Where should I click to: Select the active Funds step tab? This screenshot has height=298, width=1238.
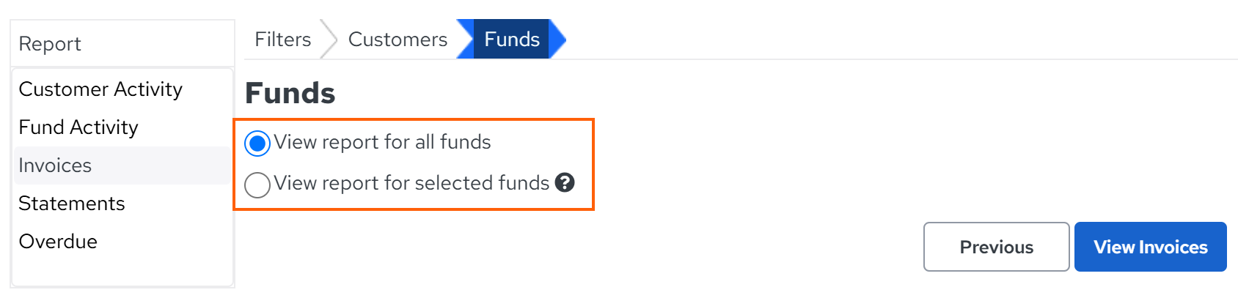click(x=512, y=40)
